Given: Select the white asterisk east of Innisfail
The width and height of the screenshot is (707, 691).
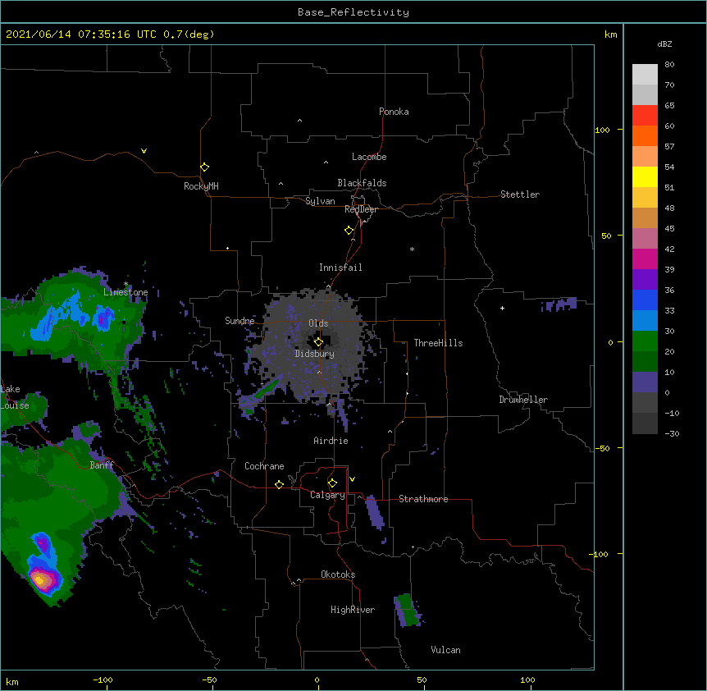Looking at the screenshot, I should point(412,249).
